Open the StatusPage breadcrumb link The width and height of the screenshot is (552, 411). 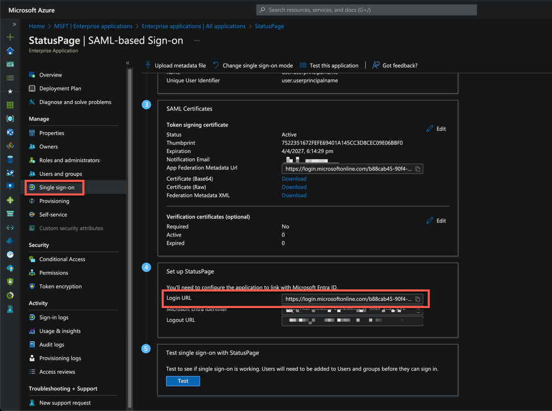[269, 26]
